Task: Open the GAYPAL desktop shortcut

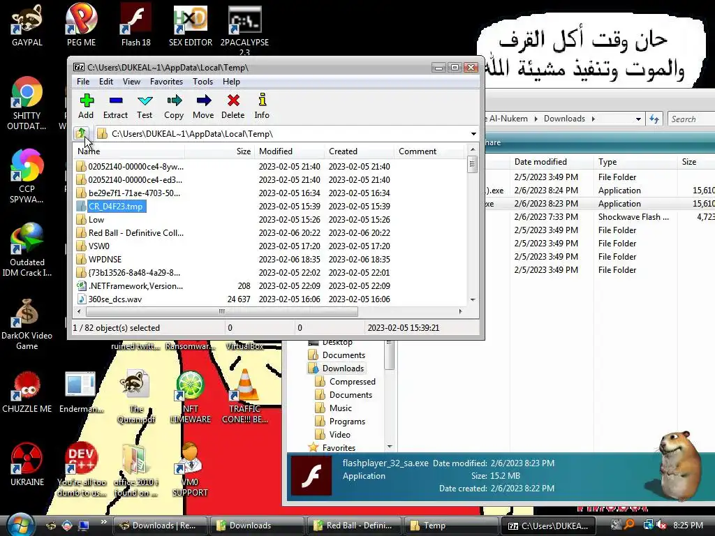Action: 27,25
